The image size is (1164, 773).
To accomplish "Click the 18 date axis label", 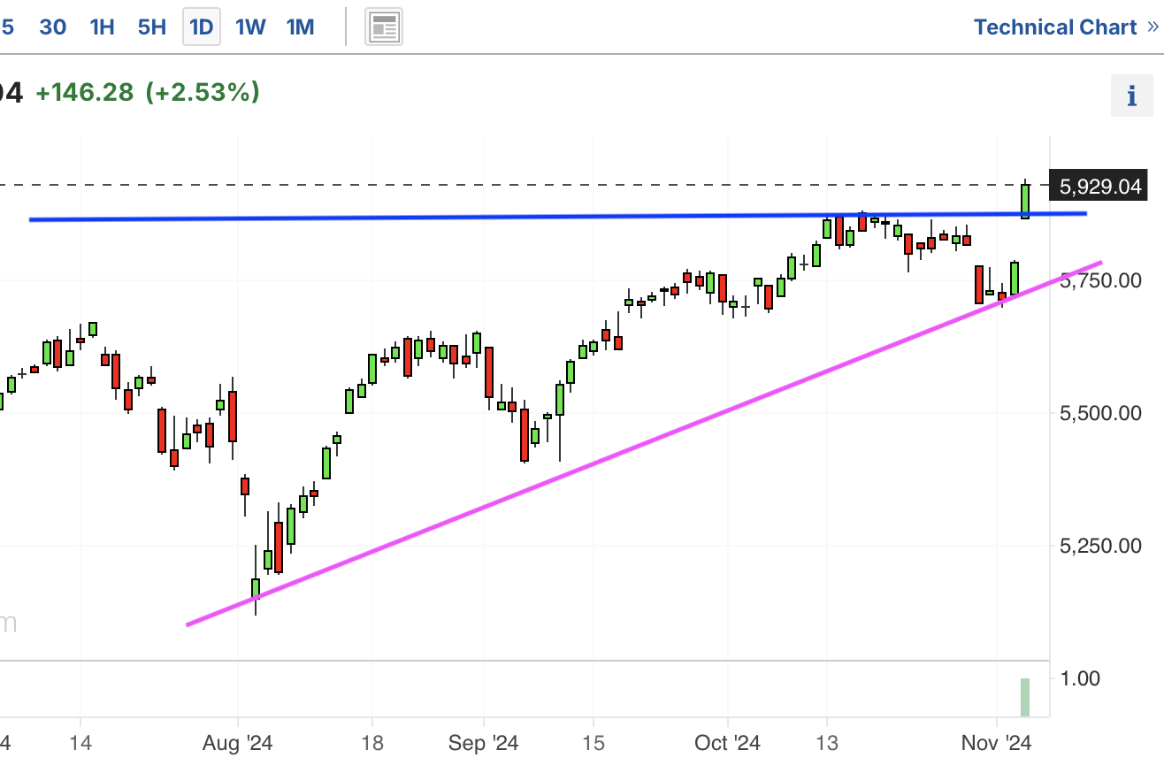I will (x=372, y=743).
